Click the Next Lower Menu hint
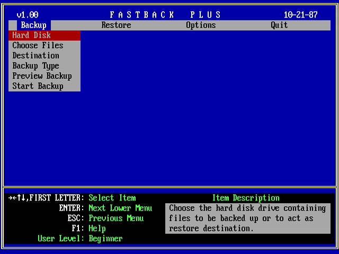This screenshot has width=339, height=254. (120, 208)
